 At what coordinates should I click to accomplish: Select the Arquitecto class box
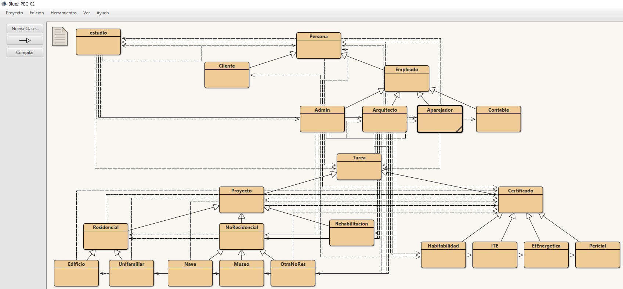(x=385, y=119)
